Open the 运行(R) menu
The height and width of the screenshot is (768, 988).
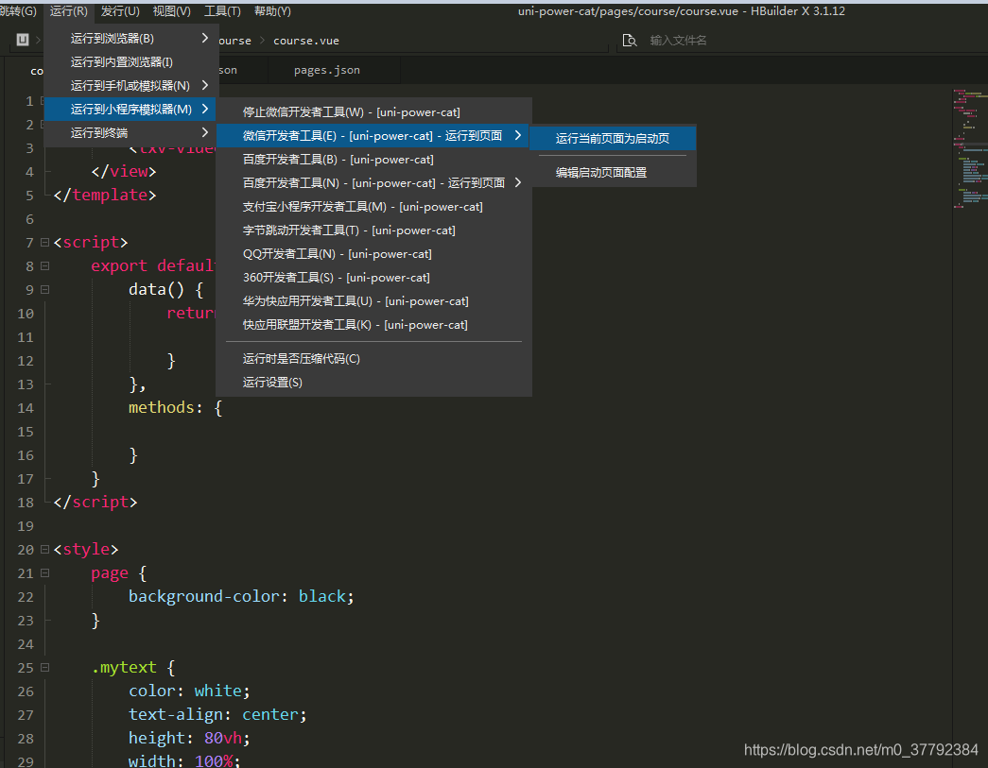69,11
